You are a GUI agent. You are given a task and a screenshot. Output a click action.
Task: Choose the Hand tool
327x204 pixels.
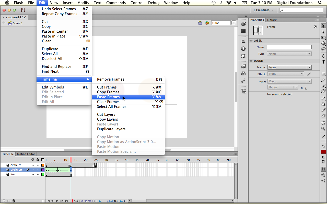click(x=323, y=123)
